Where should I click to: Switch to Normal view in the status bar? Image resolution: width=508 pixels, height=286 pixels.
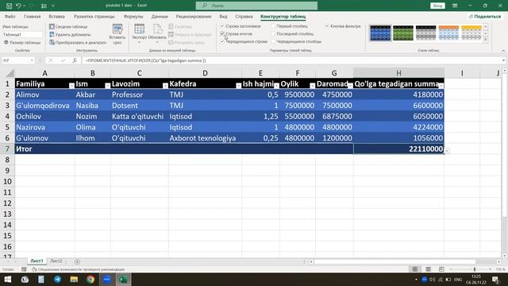click(414, 269)
